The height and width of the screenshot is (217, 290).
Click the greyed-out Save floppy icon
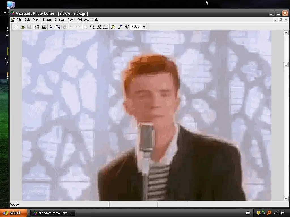29,27
